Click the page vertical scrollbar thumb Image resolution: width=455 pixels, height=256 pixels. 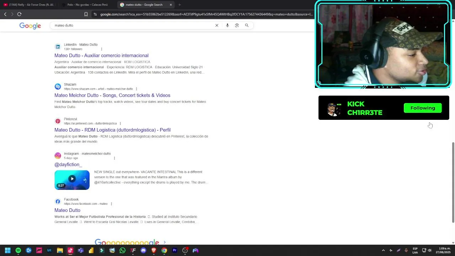click(453, 182)
